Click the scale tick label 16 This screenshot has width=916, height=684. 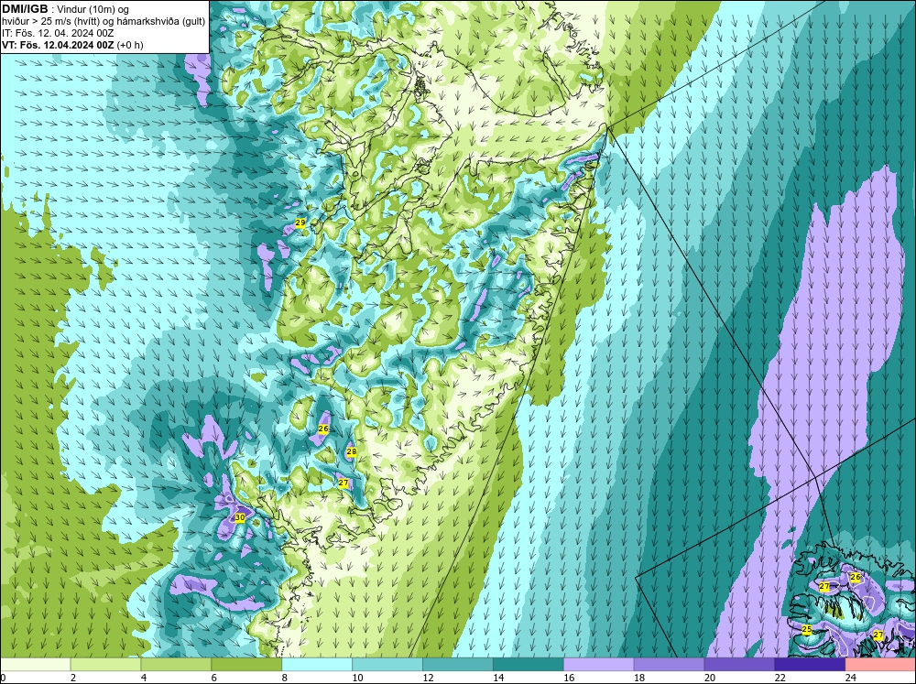click(x=569, y=678)
